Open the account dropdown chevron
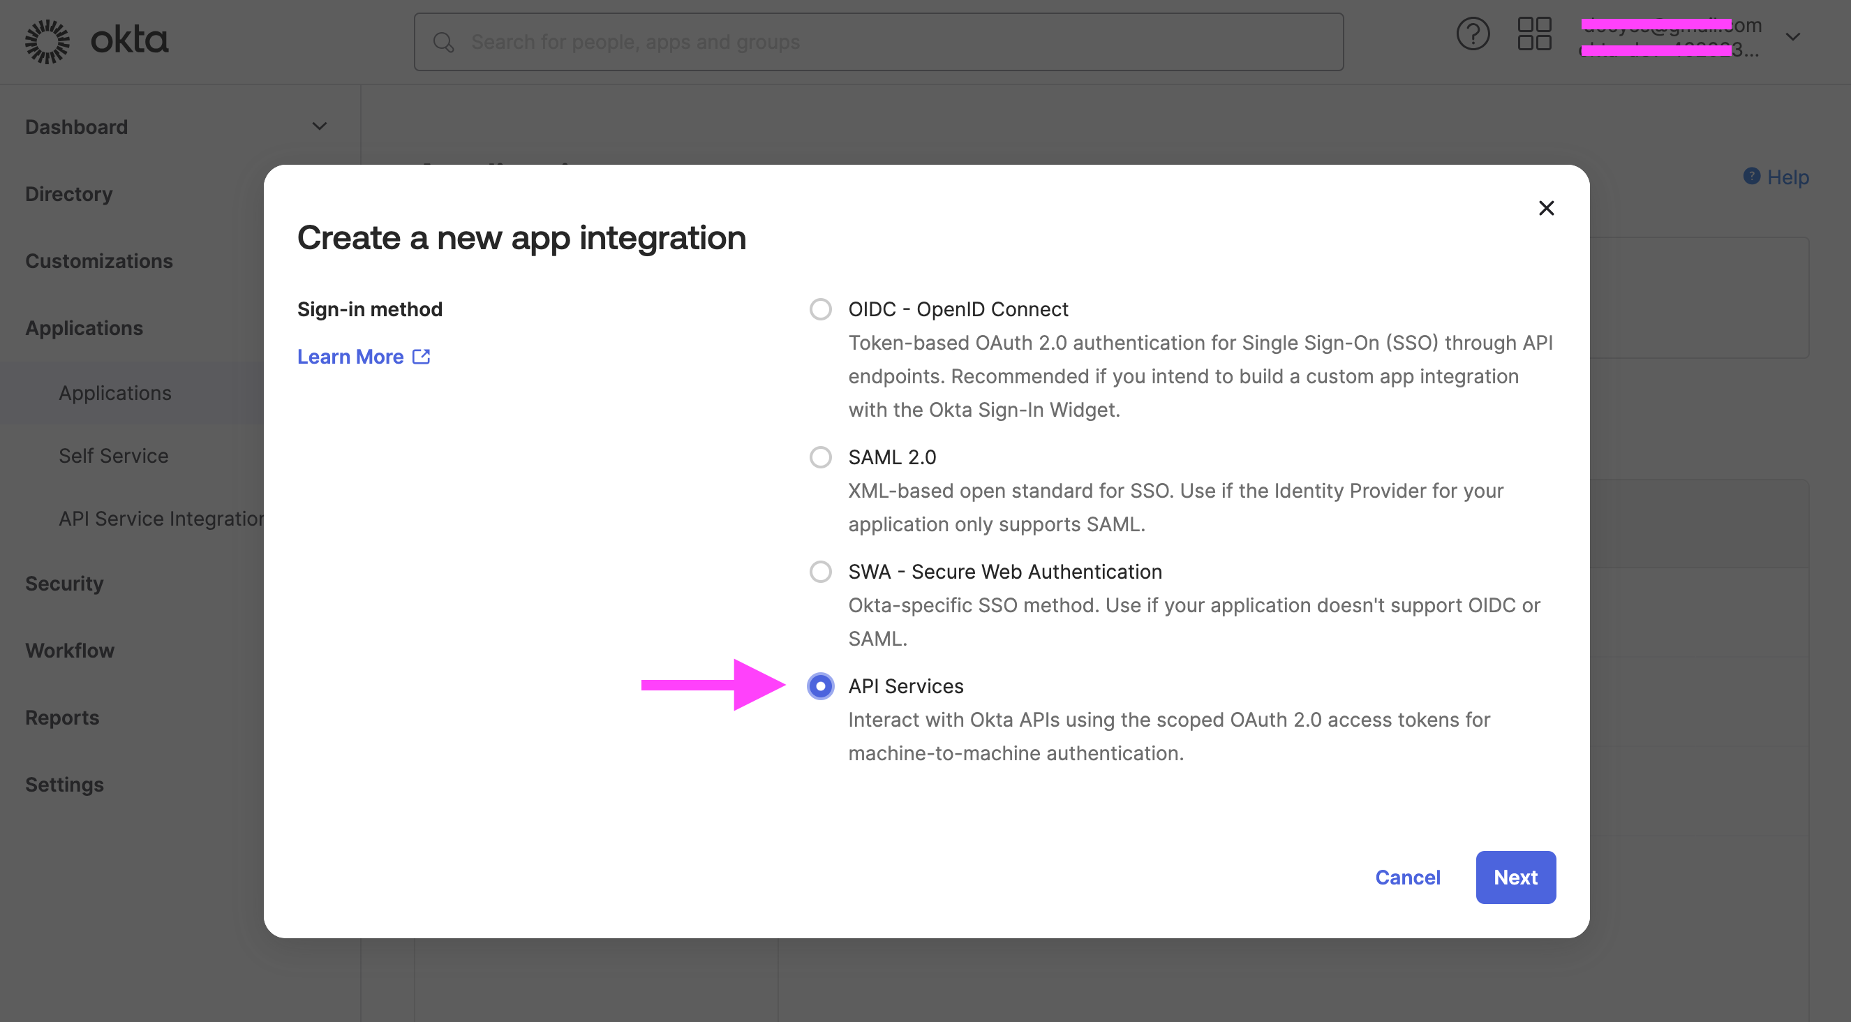1851x1022 pixels. (x=1793, y=37)
